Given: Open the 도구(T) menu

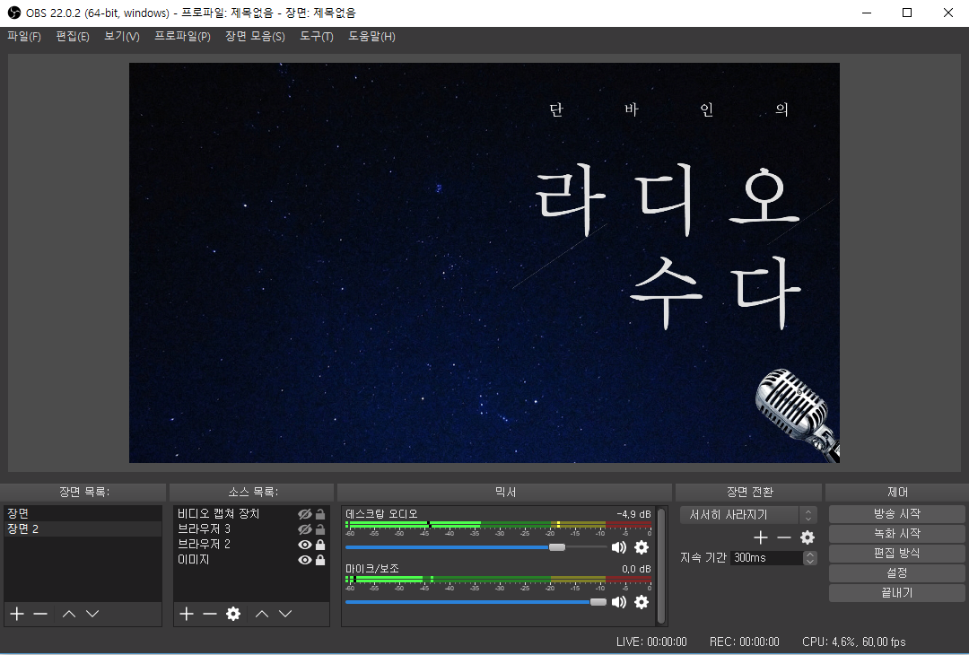Looking at the screenshot, I should (x=317, y=37).
